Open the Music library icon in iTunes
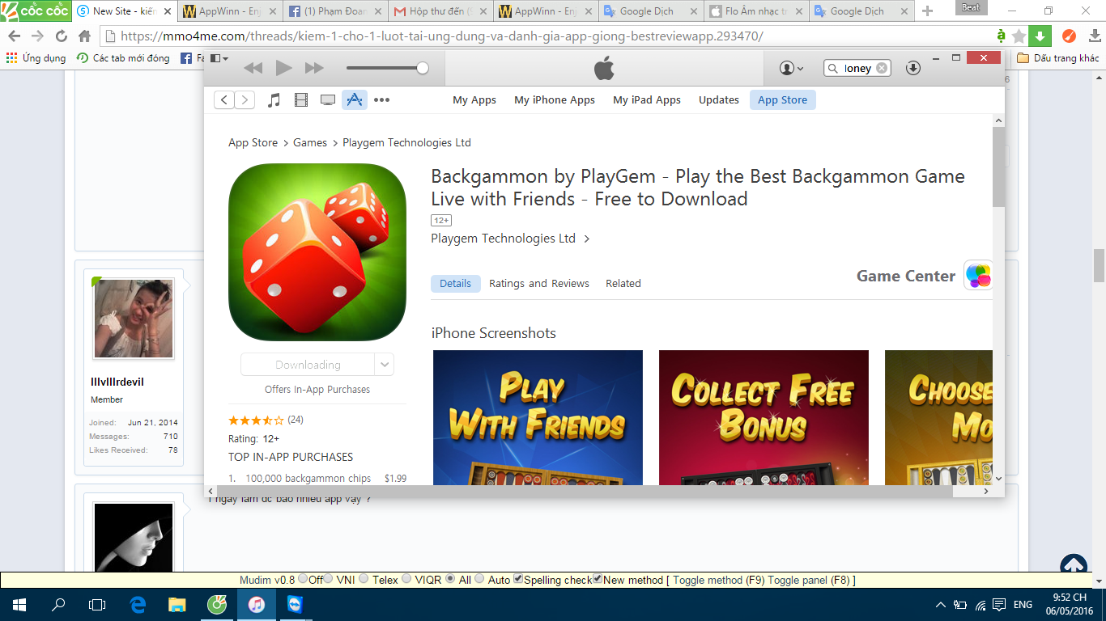This screenshot has height=621, width=1106. click(x=274, y=100)
